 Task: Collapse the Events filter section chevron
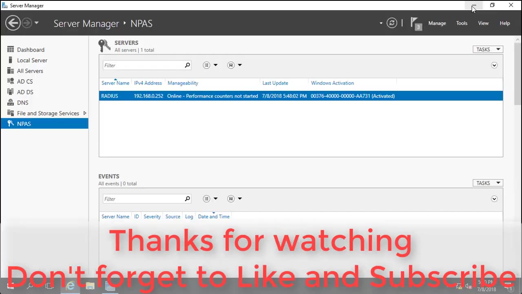coord(494,199)
